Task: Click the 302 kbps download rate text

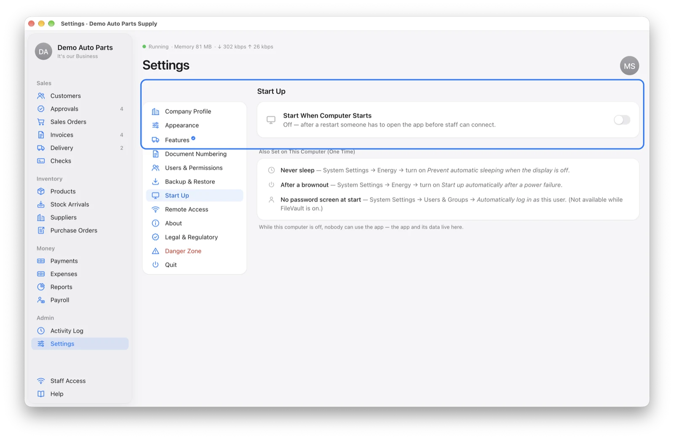Action: [232, 47]
